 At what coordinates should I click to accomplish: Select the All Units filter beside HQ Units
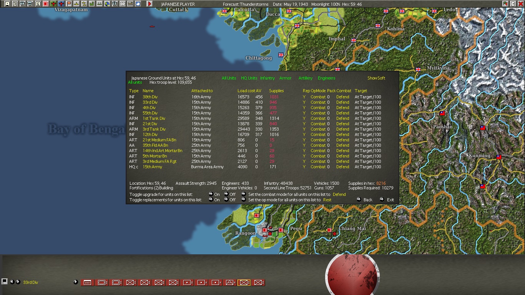click(229, 78)
